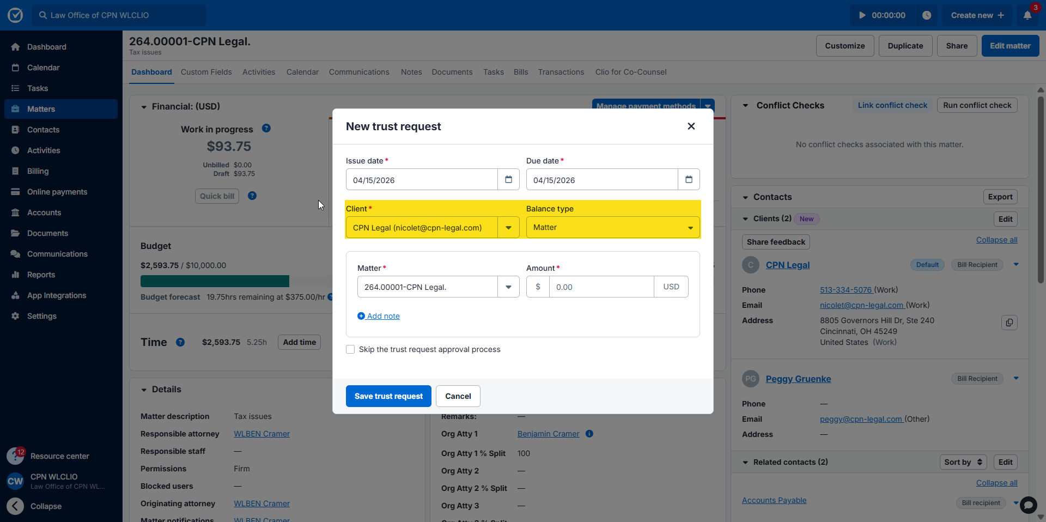Open the Due date calendar picker
This screenshot has width=1046, height=522.
coord(689,180)
